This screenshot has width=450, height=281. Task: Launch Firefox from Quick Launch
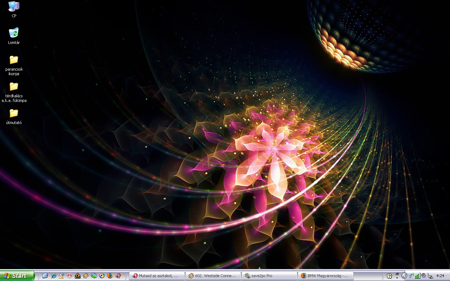click(110, 276)
